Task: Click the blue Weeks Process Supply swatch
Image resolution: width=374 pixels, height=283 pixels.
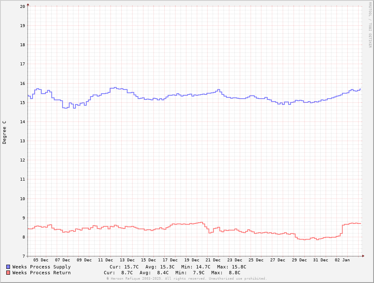Action: (x=8, y=267)
